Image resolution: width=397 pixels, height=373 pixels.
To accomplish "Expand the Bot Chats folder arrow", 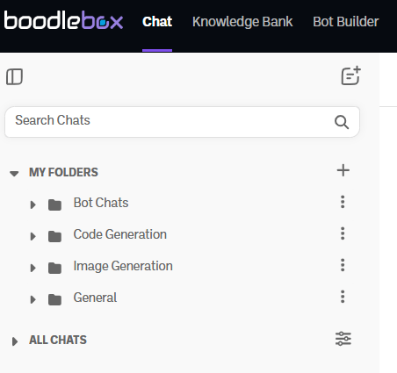I will point(33,204).
